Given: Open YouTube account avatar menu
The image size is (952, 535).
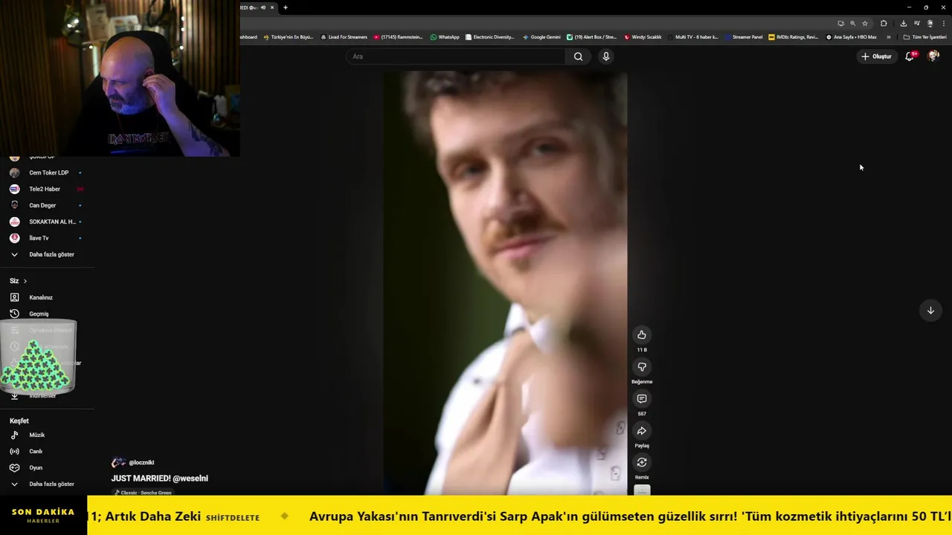Looking at the screenshot, I should tap(933, 56).
